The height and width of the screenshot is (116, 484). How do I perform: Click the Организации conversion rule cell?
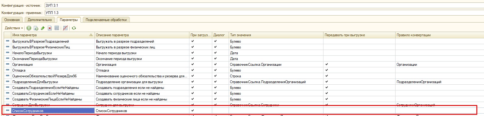pos(439,64)
